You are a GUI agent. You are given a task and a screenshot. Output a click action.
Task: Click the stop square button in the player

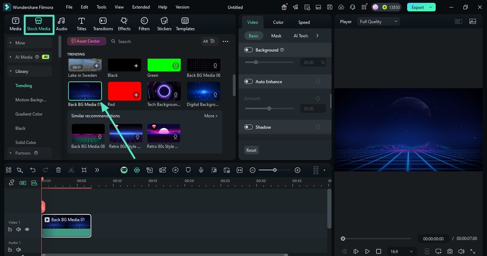pyautogui.click(x=379, y=252)
